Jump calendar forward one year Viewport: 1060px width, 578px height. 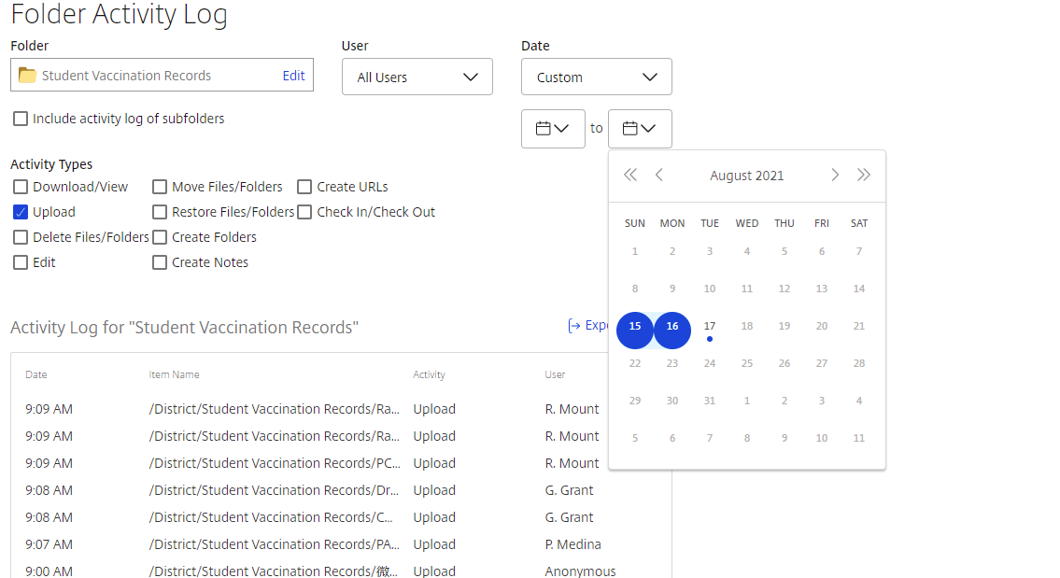(863, 176)
